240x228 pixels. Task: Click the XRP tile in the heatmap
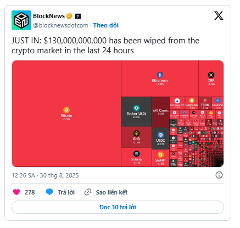click(x=211, y=79)
